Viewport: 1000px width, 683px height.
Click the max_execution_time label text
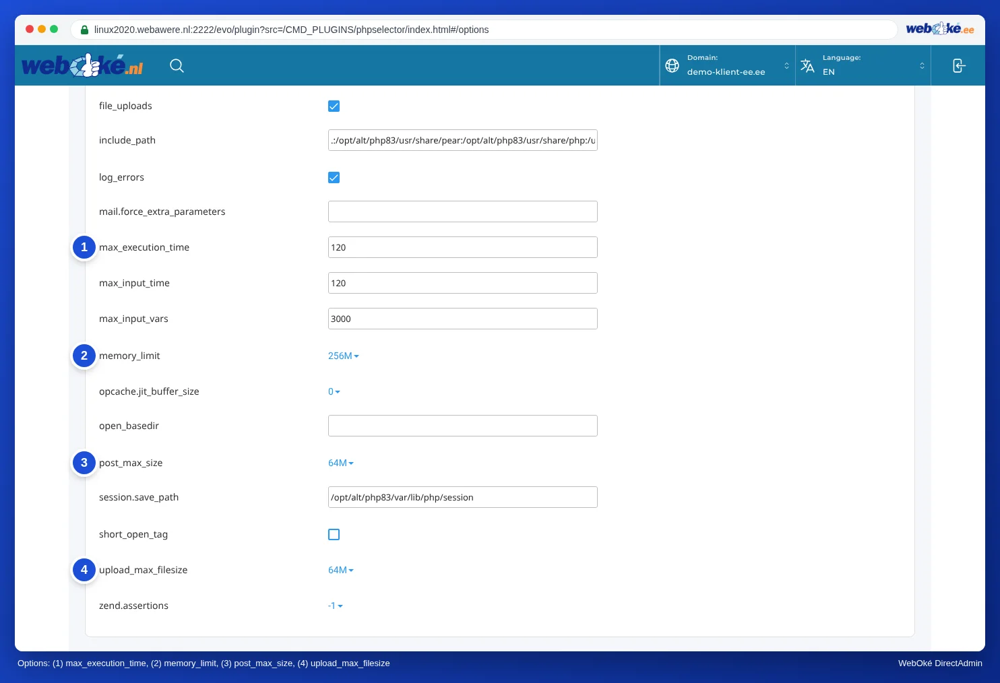point(144,247)
